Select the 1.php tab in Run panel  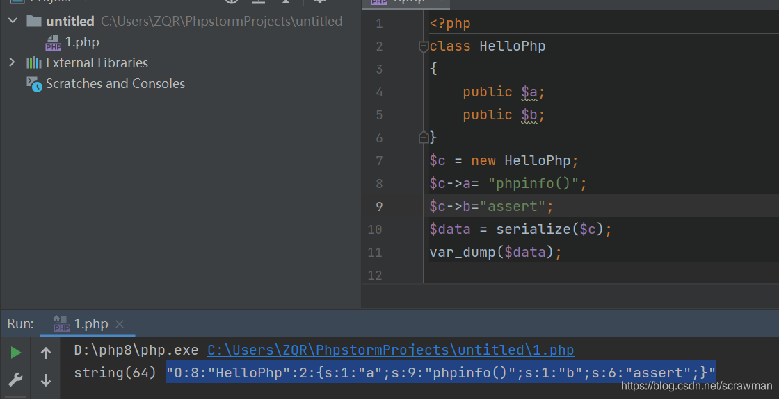coord(91,323)
